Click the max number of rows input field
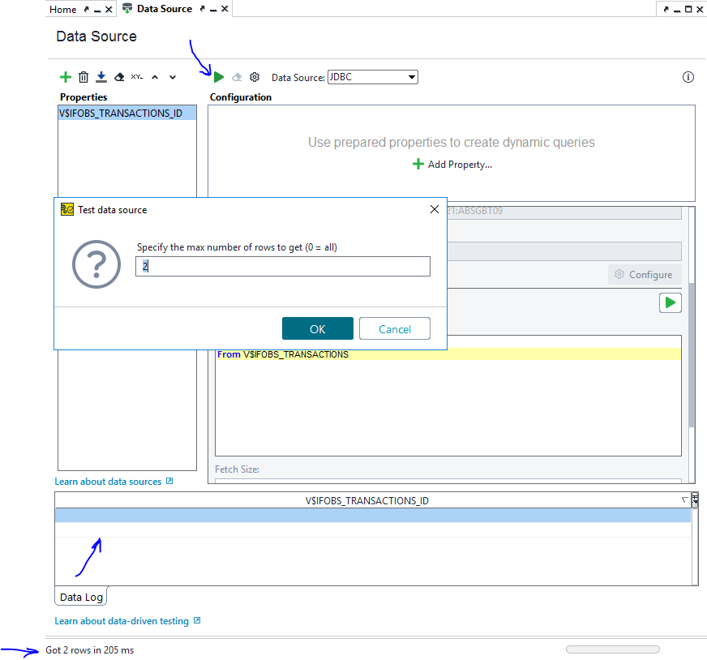 coord(282,266)
